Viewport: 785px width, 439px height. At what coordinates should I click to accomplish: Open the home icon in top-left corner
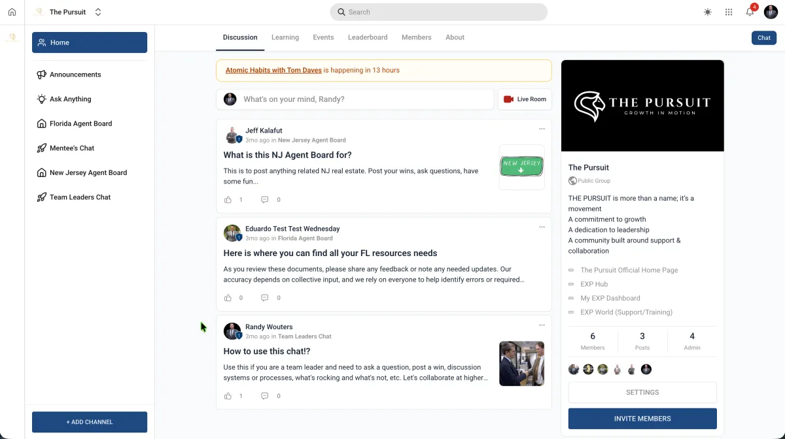[12, 12]
